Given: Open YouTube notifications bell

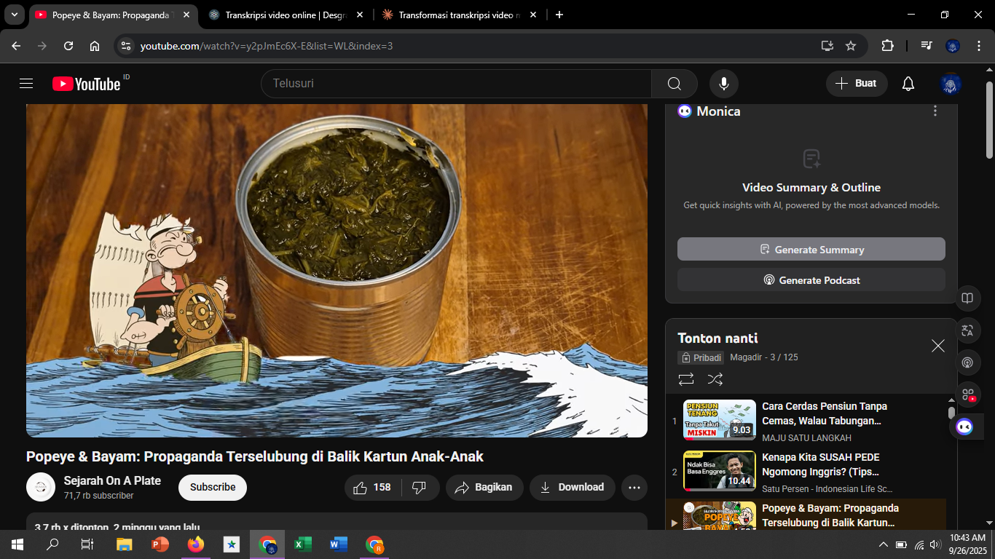Looking at the screenshot, I should coord(908,84).
